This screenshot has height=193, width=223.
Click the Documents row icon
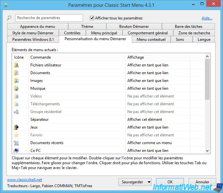click(16, 73)
